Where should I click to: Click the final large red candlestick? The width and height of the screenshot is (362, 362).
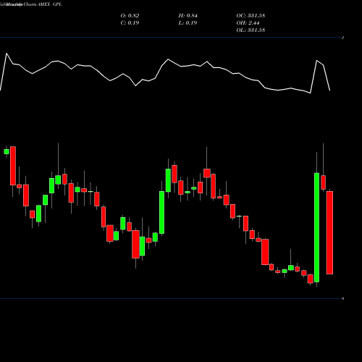point(329,232)
